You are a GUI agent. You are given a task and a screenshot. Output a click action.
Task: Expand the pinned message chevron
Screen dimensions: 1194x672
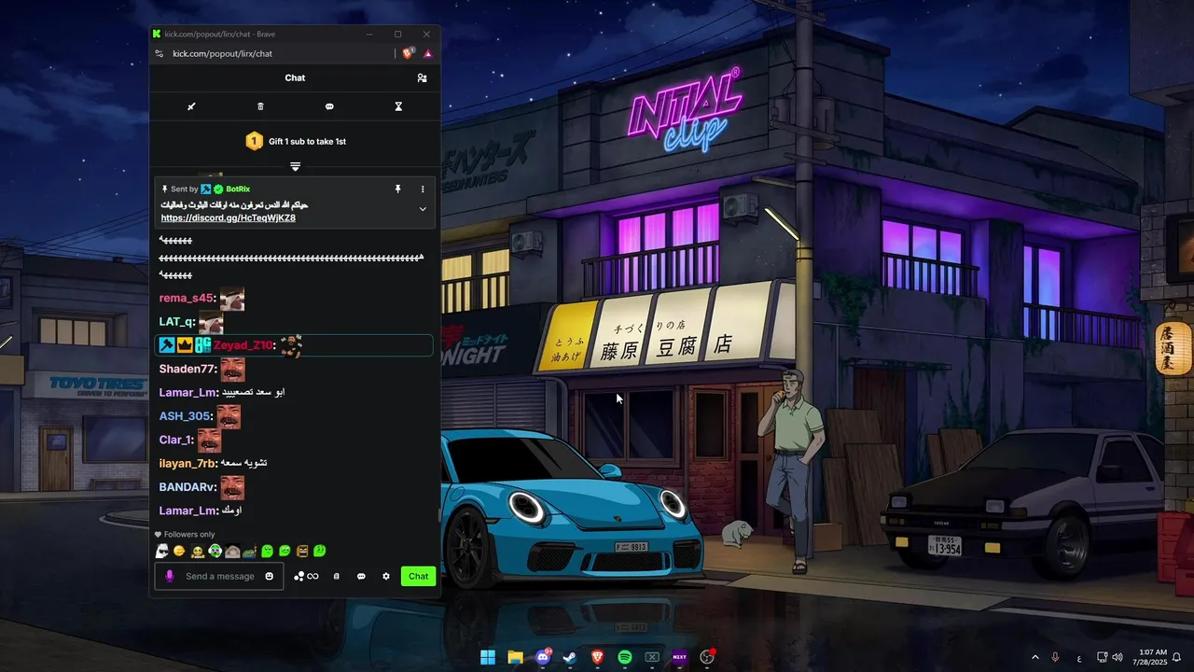tap(423, 209)
